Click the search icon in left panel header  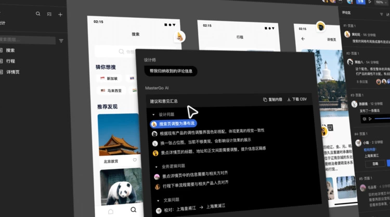pos(38,14)
